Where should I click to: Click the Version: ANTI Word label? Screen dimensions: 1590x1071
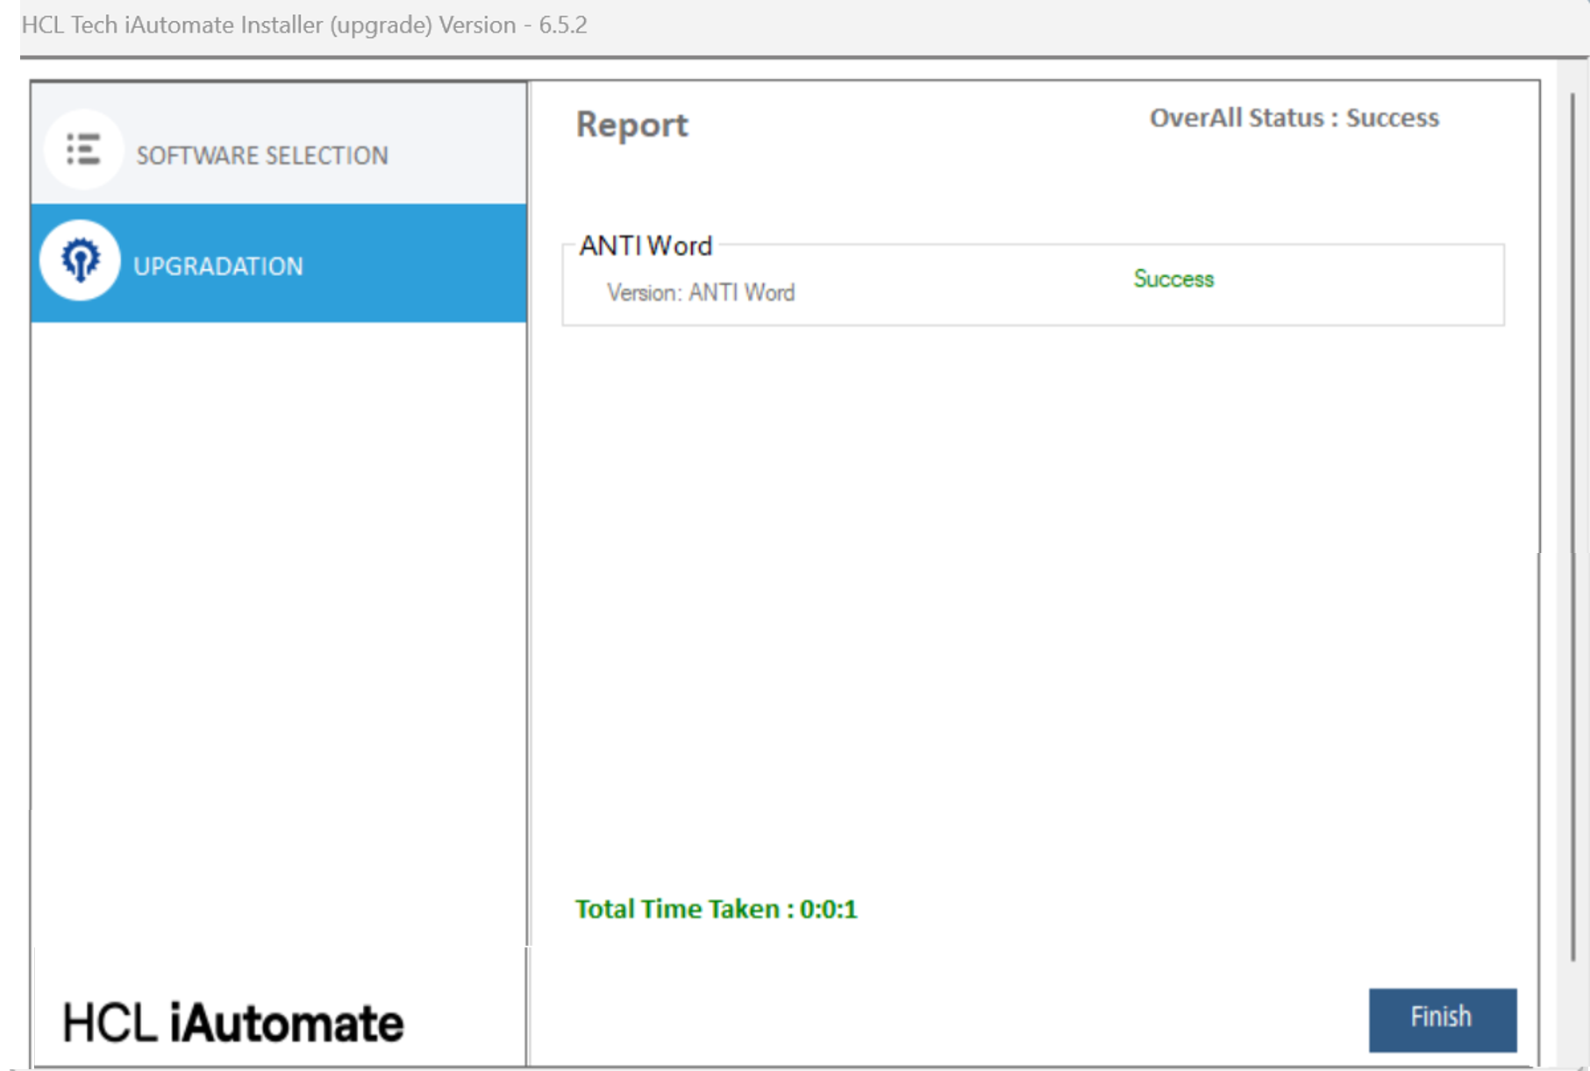(701, 293)
